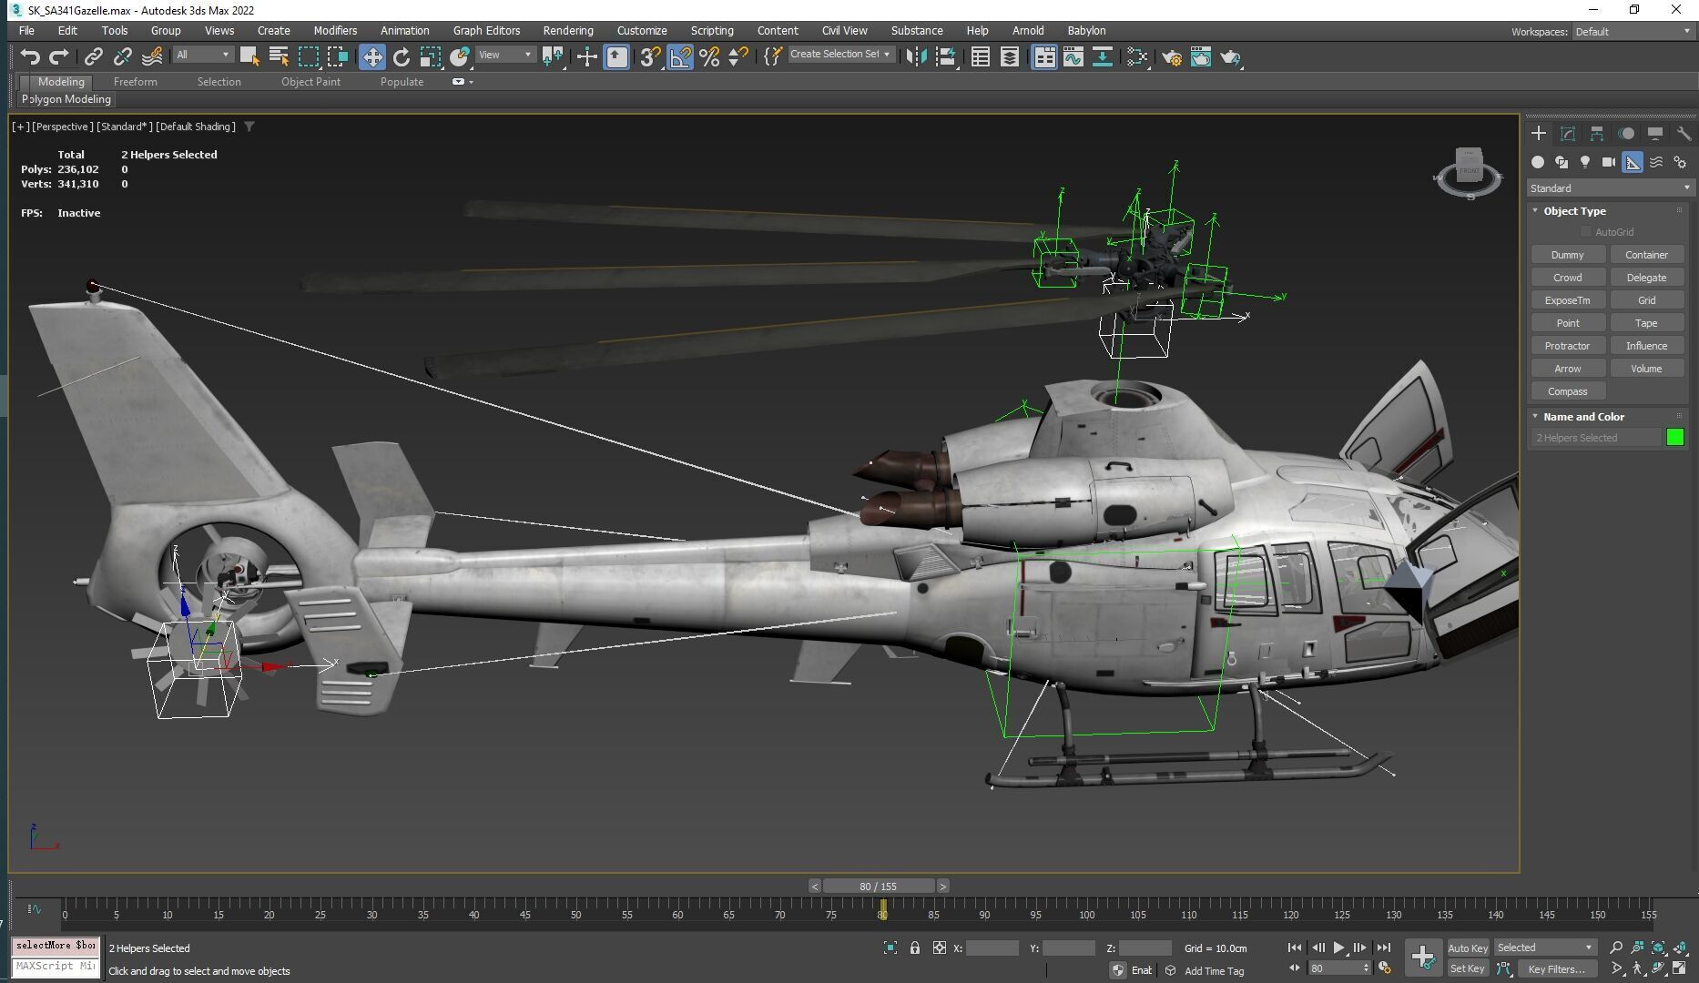Open the Key Filters dialog

point(1556,969)
